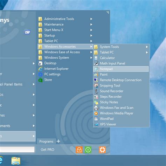Start the Snipping Tool icon
The image size is (166, 166).
(x=96, y=85)
